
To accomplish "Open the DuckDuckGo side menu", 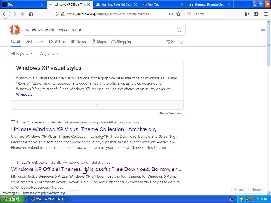I will click(263, 31).
